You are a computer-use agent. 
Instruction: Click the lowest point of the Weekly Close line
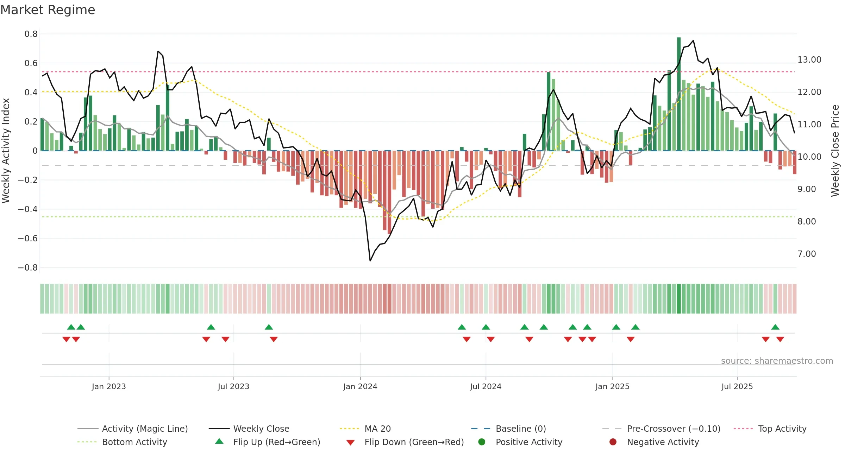[370, 261]
